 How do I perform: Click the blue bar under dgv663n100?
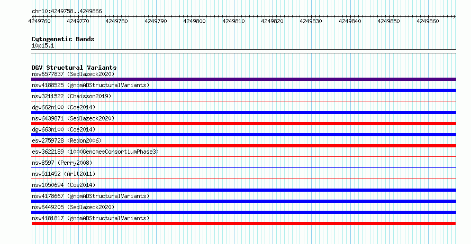(243, 135)
